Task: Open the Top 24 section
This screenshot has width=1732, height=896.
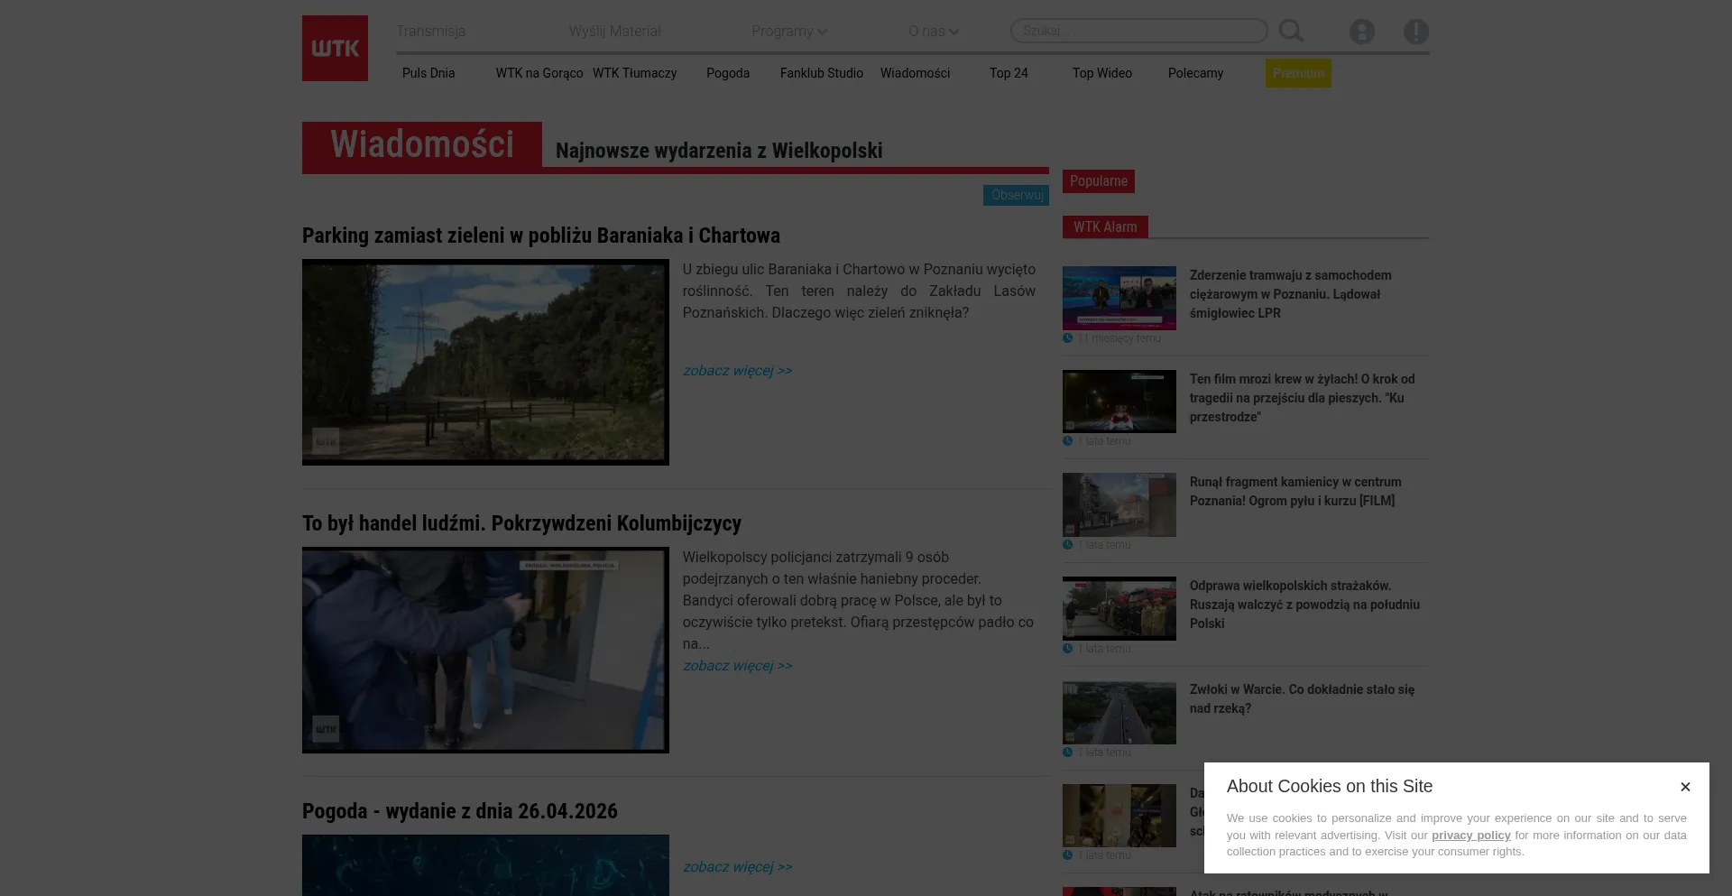Action: pyautogui.click(x=1009, y=73)
